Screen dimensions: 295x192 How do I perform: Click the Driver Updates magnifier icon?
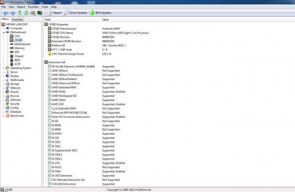click(66, 13)
